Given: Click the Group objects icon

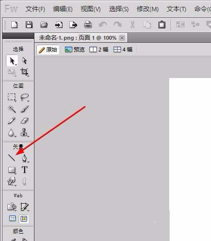Looking at the screenshot, I should coord(180,25).
